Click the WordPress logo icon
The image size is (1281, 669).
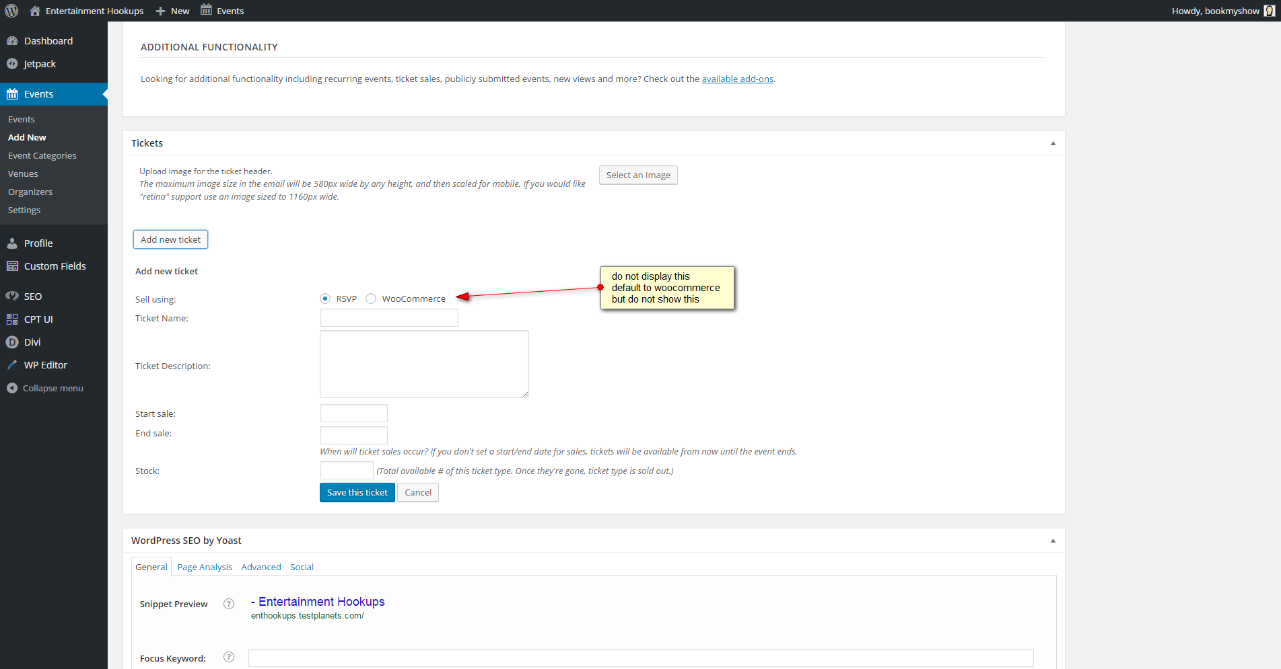coord(11,11)
